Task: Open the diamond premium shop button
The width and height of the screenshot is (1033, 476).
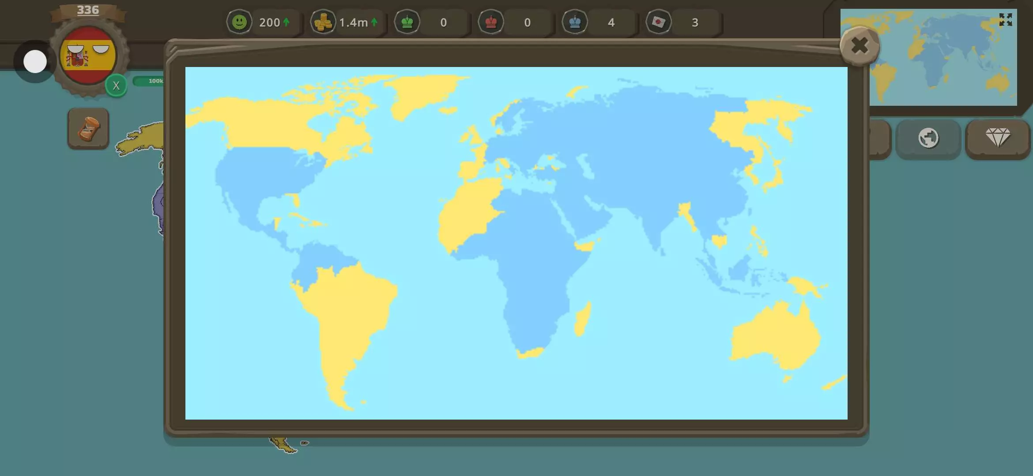Action: click(x=998, y=138)
